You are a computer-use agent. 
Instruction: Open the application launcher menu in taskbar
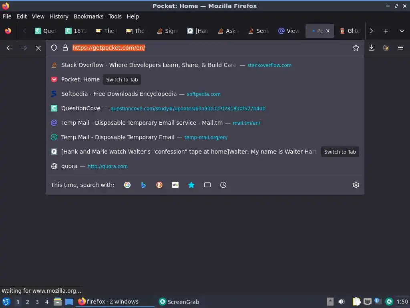click(6, 302)
